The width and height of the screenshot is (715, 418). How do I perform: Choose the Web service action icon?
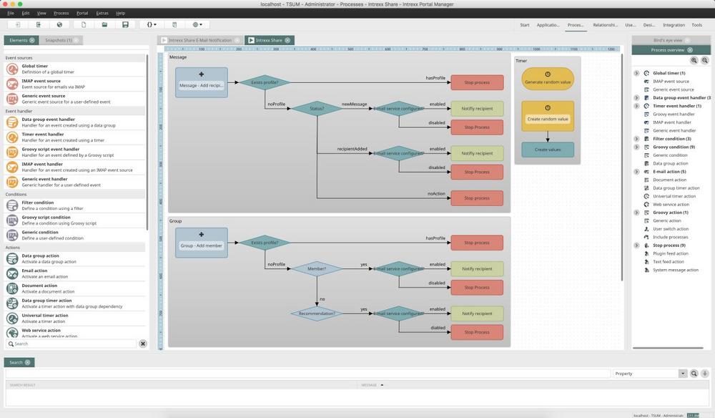[x=12, y=333]
